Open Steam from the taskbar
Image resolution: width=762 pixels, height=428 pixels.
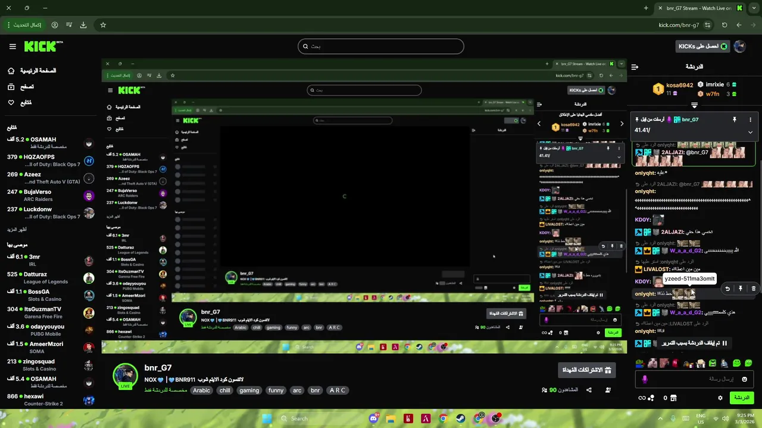point(461,418)
